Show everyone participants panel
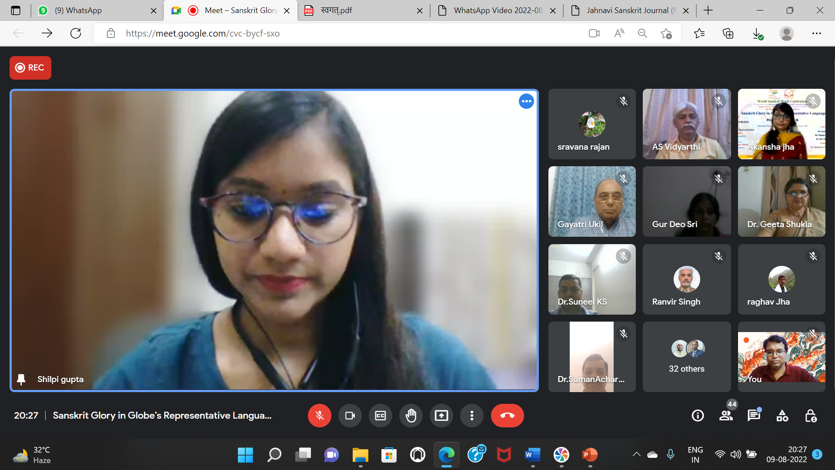Image resolution: width=835 pixels, height=470 pixels. point(725,416)
